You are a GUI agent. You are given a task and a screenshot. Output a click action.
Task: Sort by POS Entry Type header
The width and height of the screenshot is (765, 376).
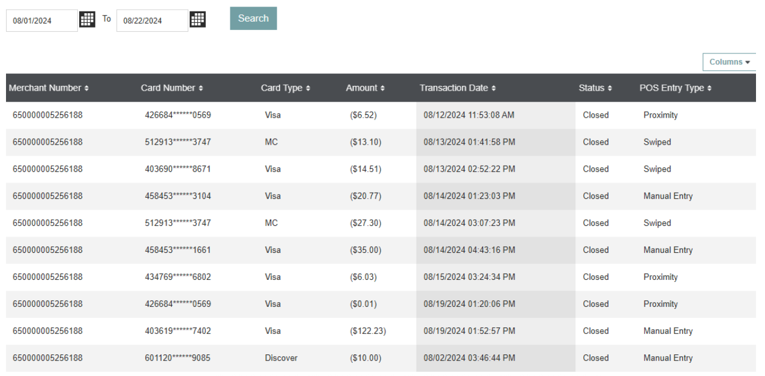click(675, 88)
